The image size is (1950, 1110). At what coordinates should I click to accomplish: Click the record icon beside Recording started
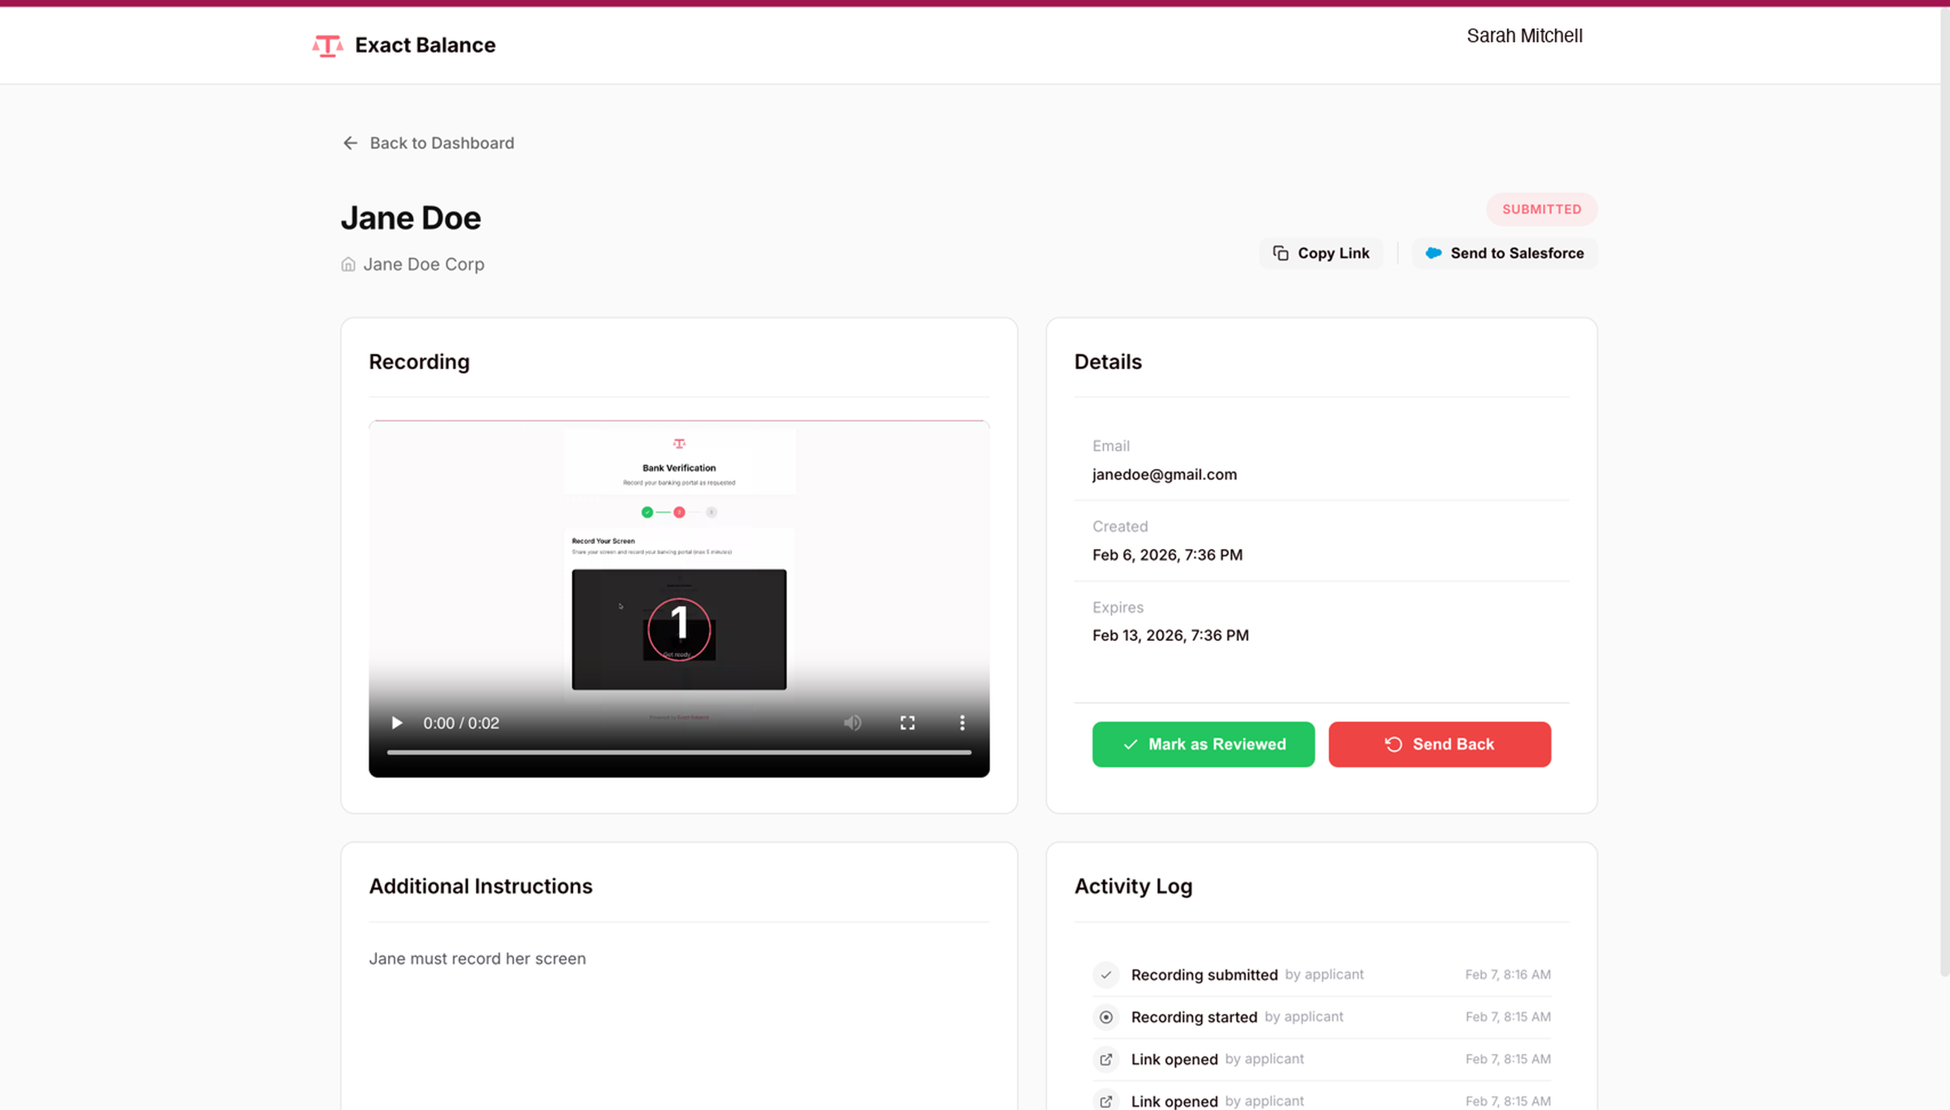(1106, 1017)
